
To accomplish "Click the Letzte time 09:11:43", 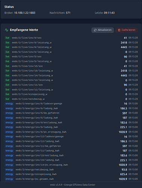I will pos(109,13).
